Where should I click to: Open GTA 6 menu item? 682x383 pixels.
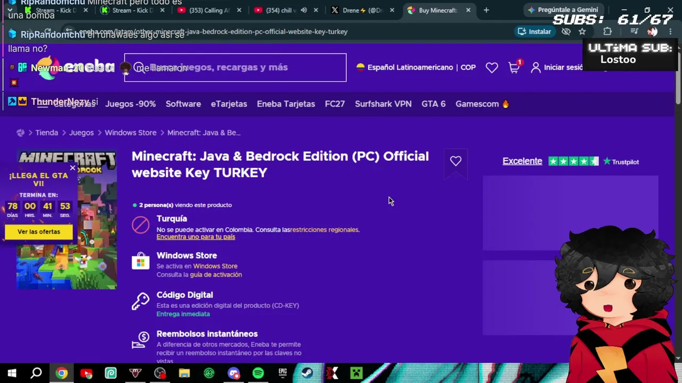click(434, 104)
